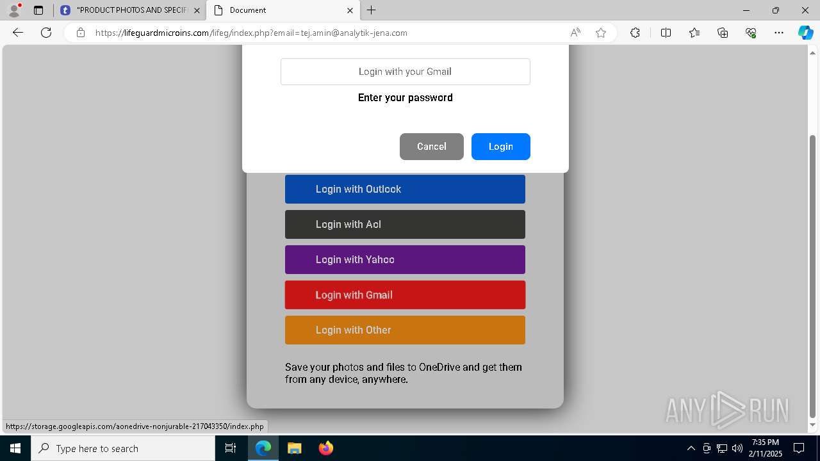Open Settings and more ellipsis menu
Viewport: 820px width, 461px height.
(779, 33)
